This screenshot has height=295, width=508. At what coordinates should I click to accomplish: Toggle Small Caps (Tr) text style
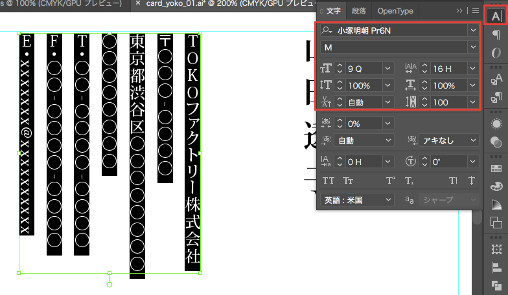click(348, 180)
